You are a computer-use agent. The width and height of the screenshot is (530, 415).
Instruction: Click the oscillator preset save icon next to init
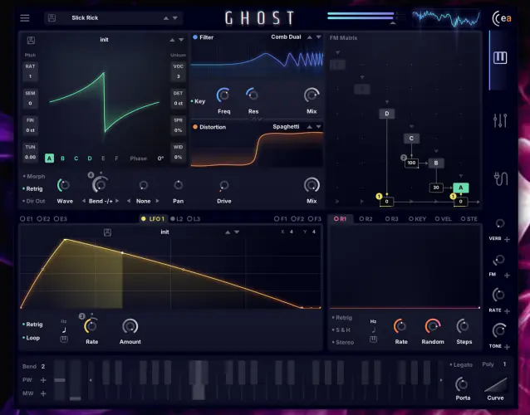(31, 40)
